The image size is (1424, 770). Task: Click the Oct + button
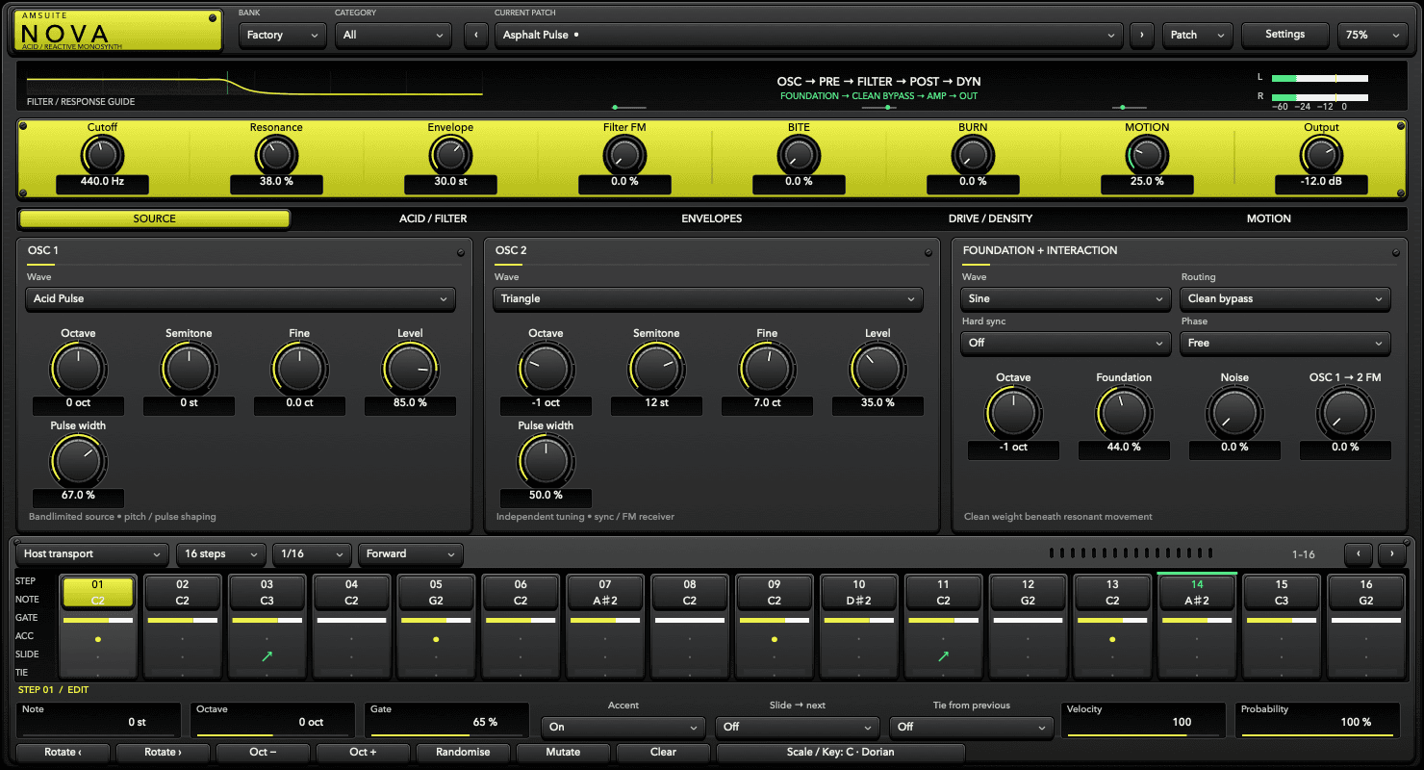pyautogui.click(x=363, y=752)
